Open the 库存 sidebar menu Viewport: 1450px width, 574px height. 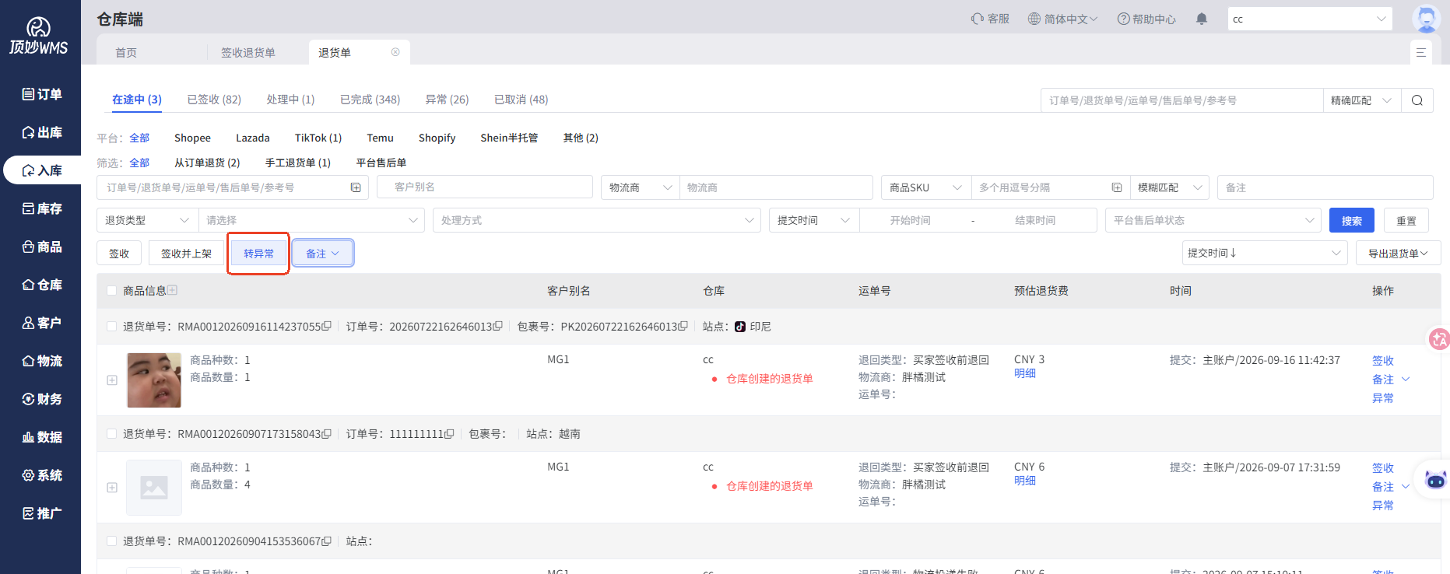click(x=42, y=208)
